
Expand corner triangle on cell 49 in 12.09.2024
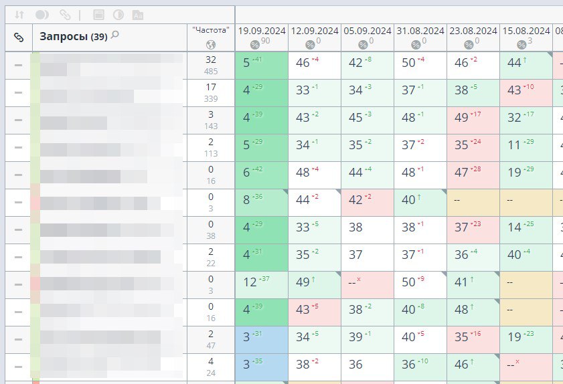338,274
